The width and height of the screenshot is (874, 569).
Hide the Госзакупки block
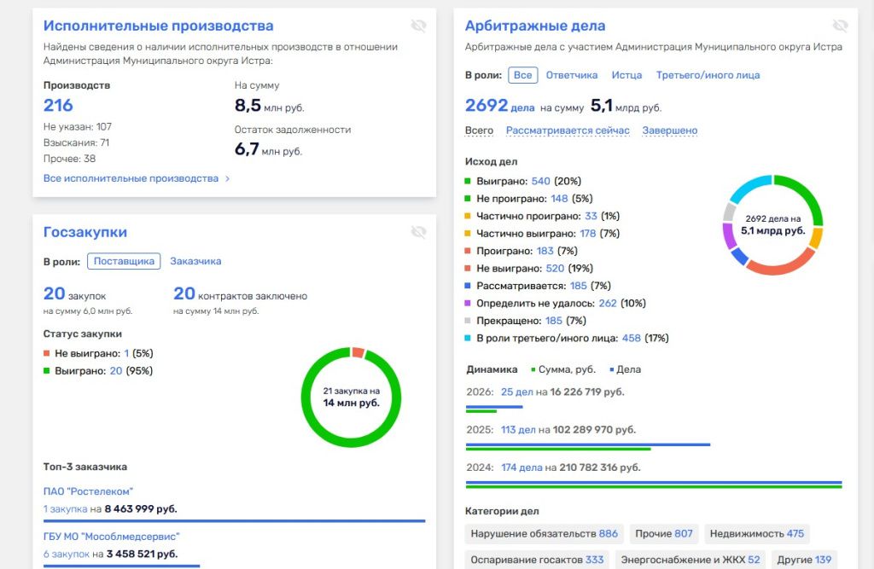pyautogui.click(x=418, y=231)
